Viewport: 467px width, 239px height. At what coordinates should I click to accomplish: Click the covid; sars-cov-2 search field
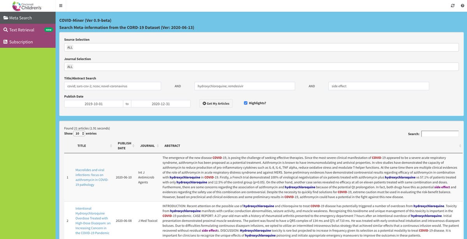coord(112,86)
